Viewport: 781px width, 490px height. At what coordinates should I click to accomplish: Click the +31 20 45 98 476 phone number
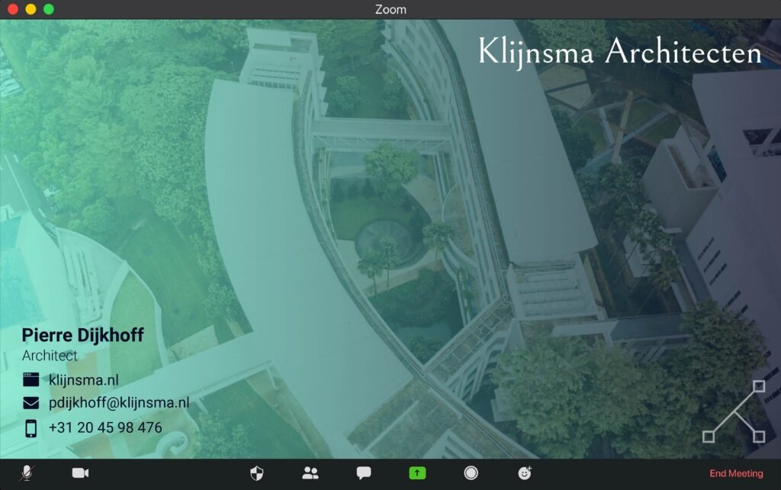tap(105, 427)
